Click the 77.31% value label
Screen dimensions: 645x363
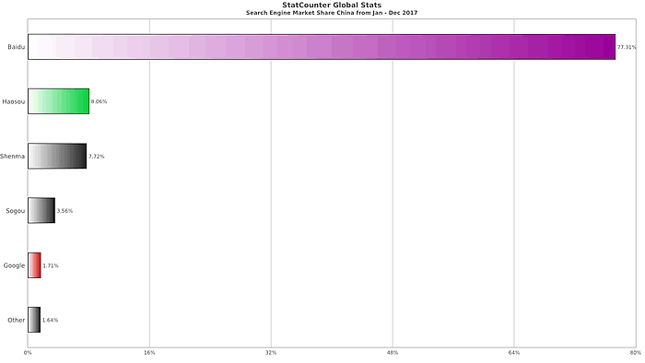coord(627,47)
